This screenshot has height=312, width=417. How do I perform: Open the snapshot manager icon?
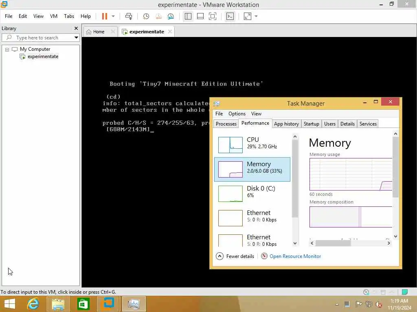(x=171, y=16)
